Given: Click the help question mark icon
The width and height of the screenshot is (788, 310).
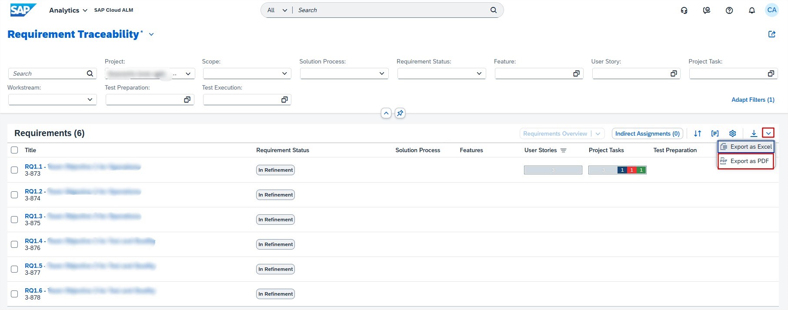Looking at the screenshot, I should 729,10.
